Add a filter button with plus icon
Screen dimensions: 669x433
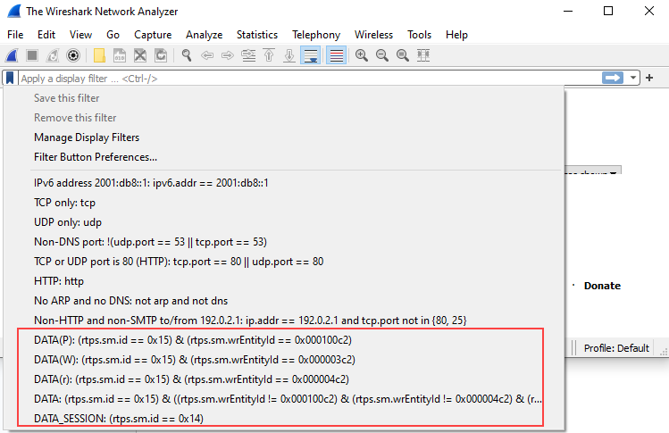(649, 78)
